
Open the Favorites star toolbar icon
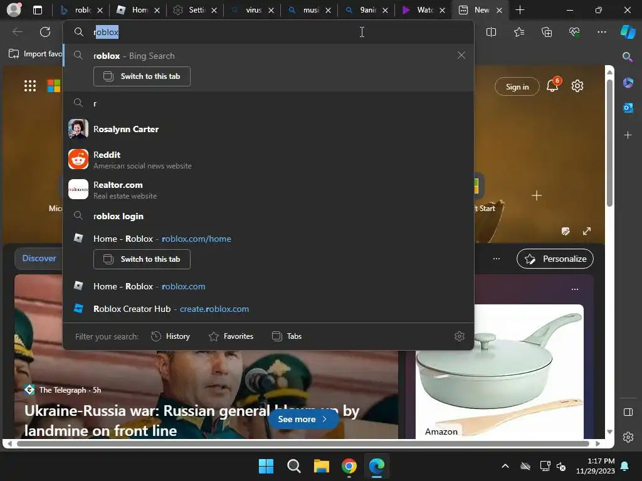pos(518,32)
